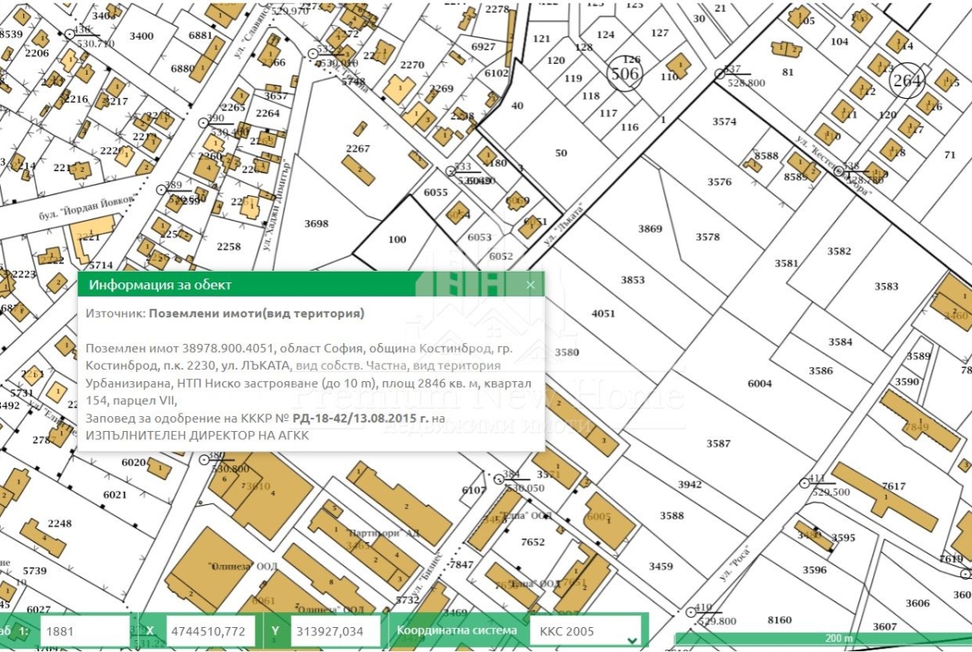Click geodetic point marker 532
972x652 pixels.
(313, 54)
